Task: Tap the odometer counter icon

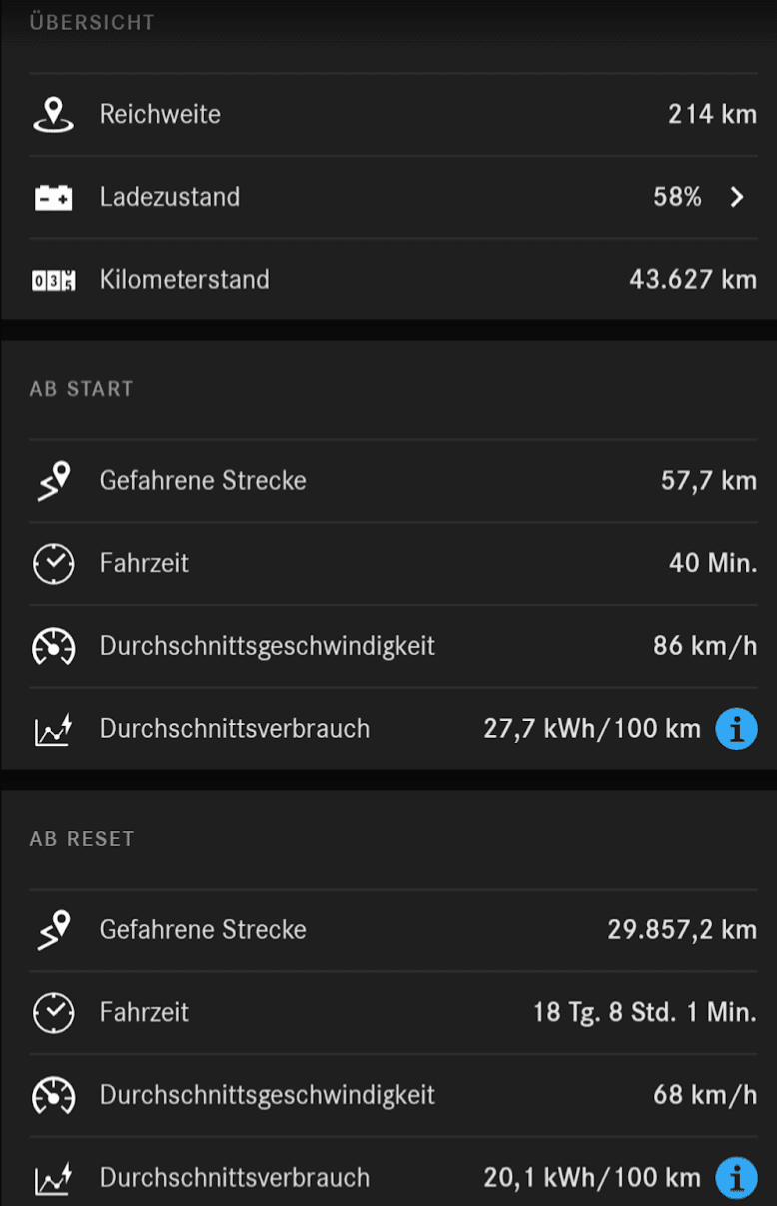Action: (x=53, y=281)
